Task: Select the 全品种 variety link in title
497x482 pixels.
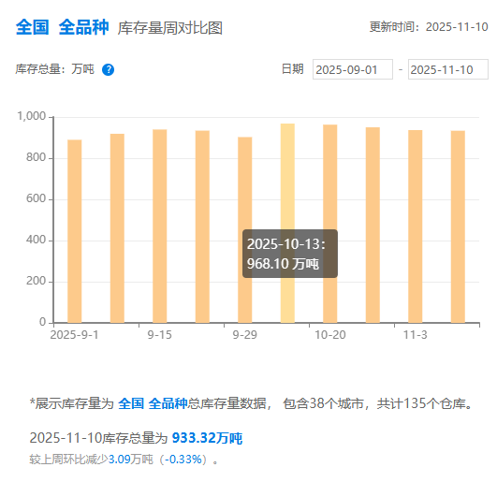Action: point(83,27)
